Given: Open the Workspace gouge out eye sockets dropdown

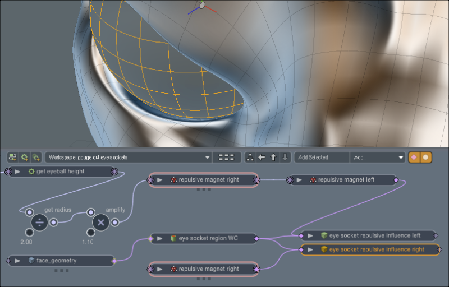Looking at the screenshot, I should (x=129, y=157).
